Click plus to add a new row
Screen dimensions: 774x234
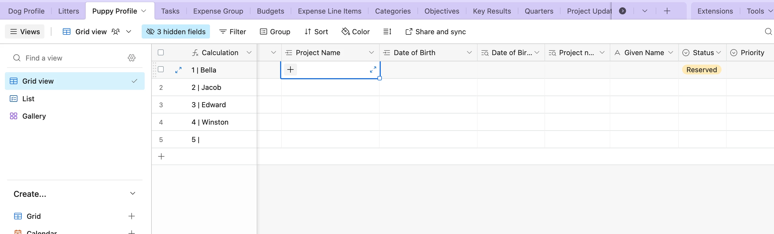coord(161,156)
